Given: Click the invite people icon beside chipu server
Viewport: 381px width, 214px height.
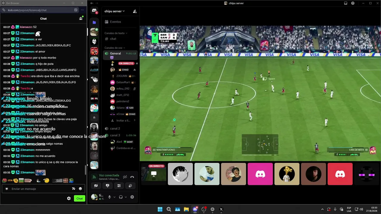Looking at the screenshot, I should (135, 11).
